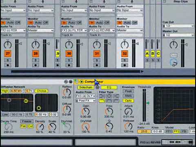Select the FB compressor model
This screenshot has width=196, height=147.
[x=184, y=131]
